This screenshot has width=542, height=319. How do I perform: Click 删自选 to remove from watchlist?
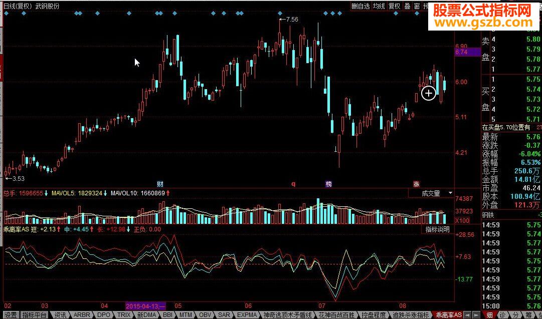[360, 6]
